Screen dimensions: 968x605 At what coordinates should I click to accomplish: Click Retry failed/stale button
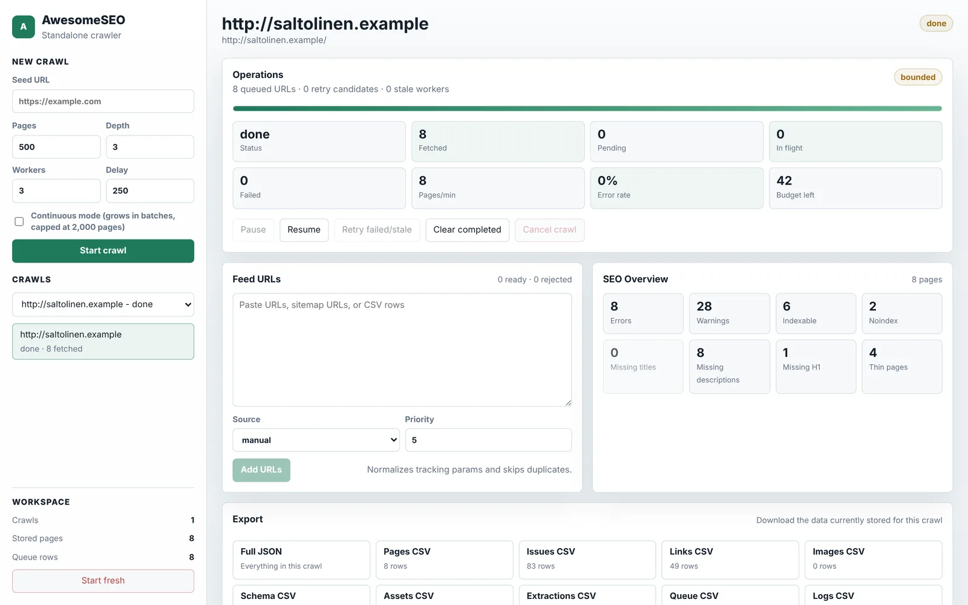[377, 230]
